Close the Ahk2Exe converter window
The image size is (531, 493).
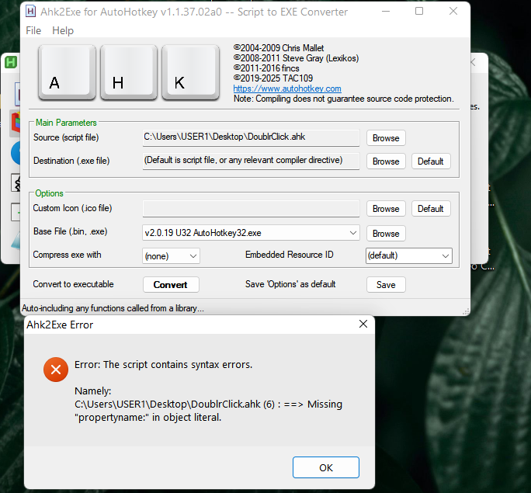(x=453, y=11)
